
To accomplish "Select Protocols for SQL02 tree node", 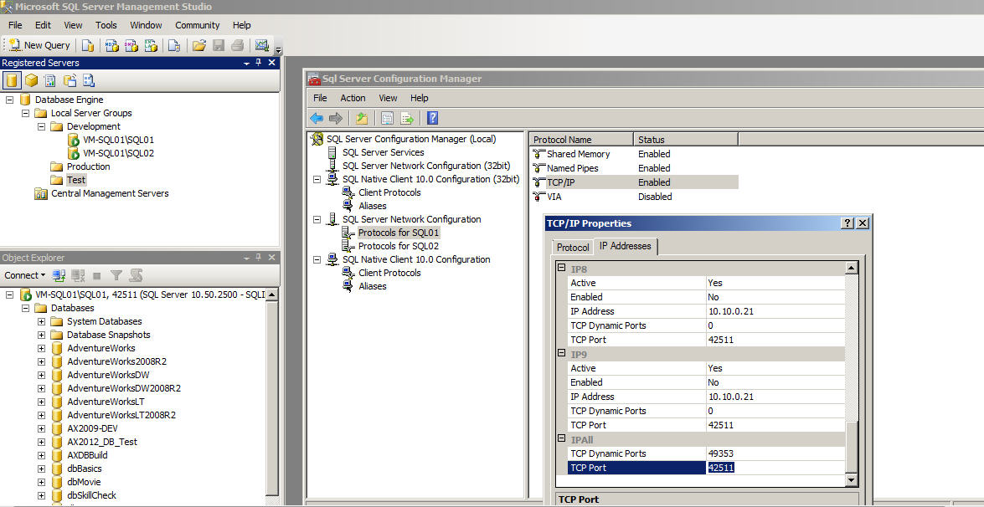I will [x=398, y=246].
